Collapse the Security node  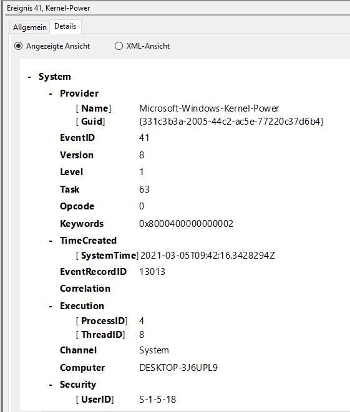[51, 385]
